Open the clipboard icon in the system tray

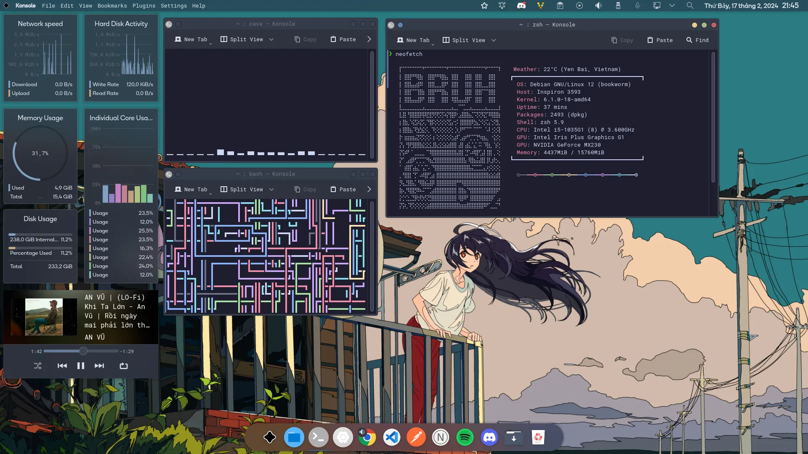pyautogui.click(x=560, y=5)
